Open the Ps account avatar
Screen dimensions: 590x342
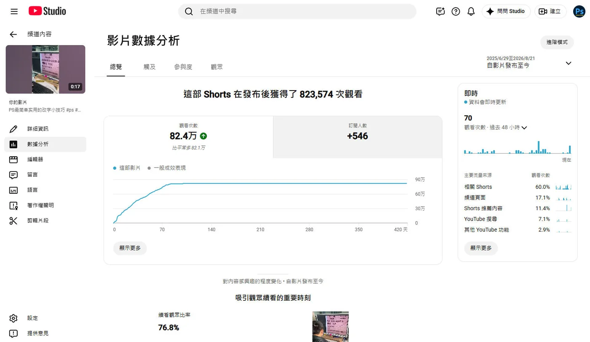[x=579, y=11]
